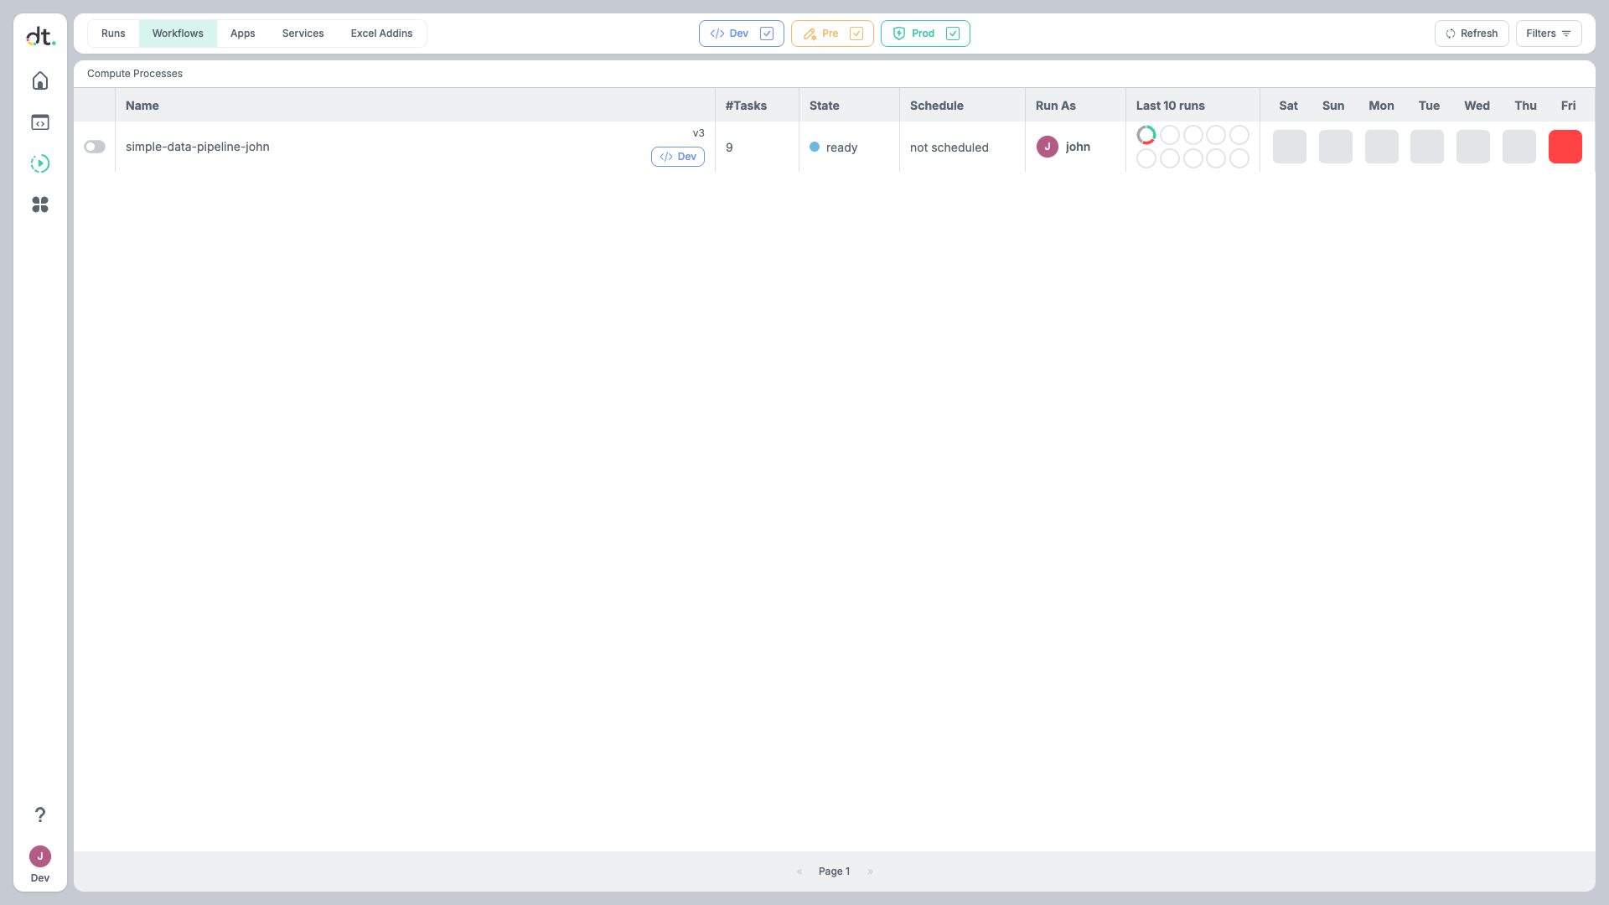Uncheck the Dev environment checkbox
Viewport: 1609px width, 905px height.
(x=766, y=34)
